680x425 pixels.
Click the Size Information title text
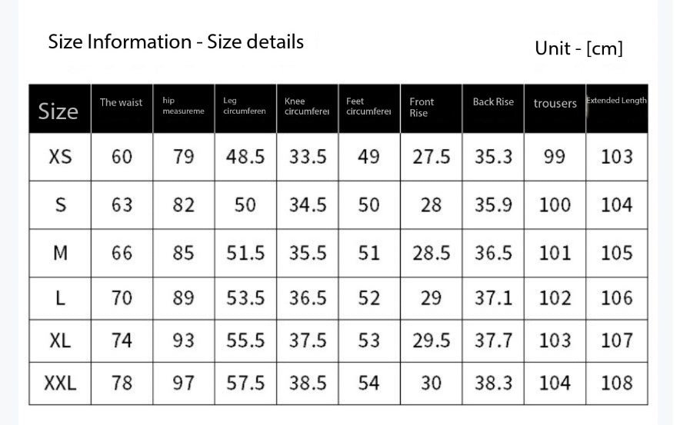tap(176, 42)
